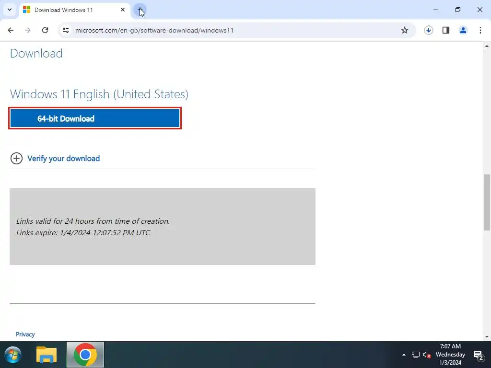491x368 pixels.
Task: Click the muted volume tray icon
Action: click(x=427, y=355)
